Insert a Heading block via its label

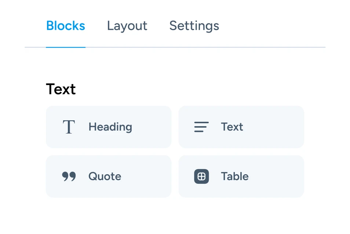coord(110,127)
